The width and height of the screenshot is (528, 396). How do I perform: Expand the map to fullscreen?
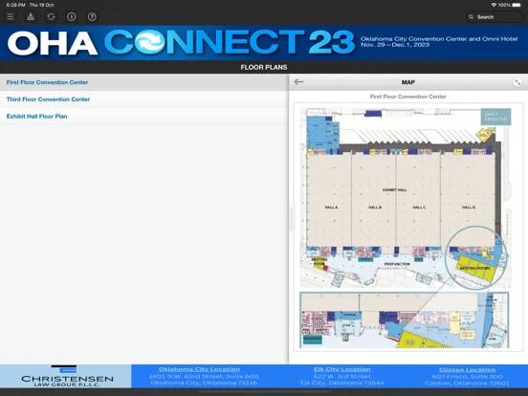(517, 82)
